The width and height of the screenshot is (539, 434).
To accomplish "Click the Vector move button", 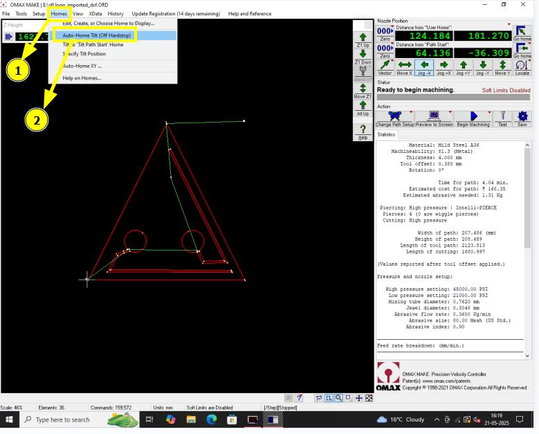I will 385,67.
